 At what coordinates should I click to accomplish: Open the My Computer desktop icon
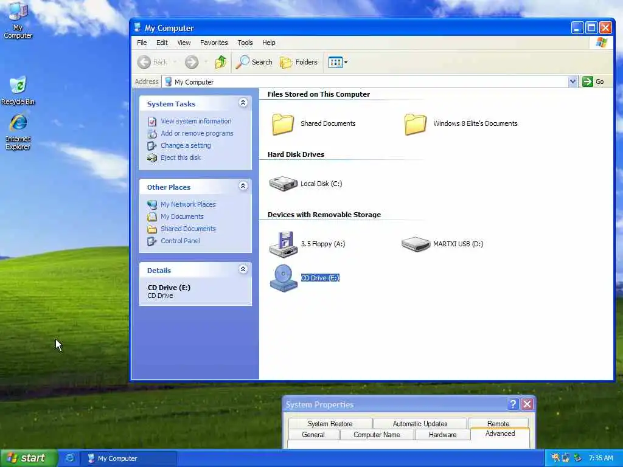coord(18,21)
